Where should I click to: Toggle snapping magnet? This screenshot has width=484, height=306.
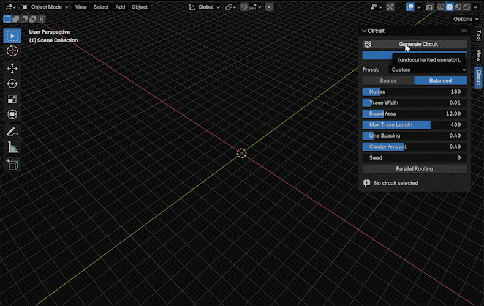pyautogui.click(x=244, y=7)
